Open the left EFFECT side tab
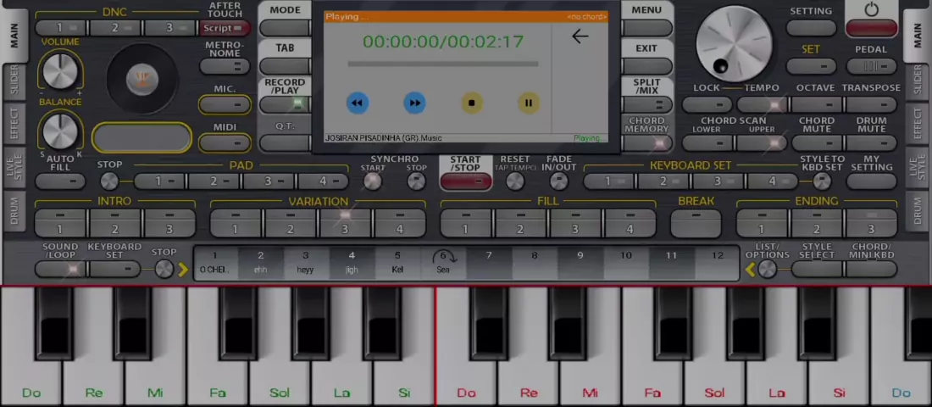Image resolution: width=932 pixels, height=407 pixels. (14, 124)
